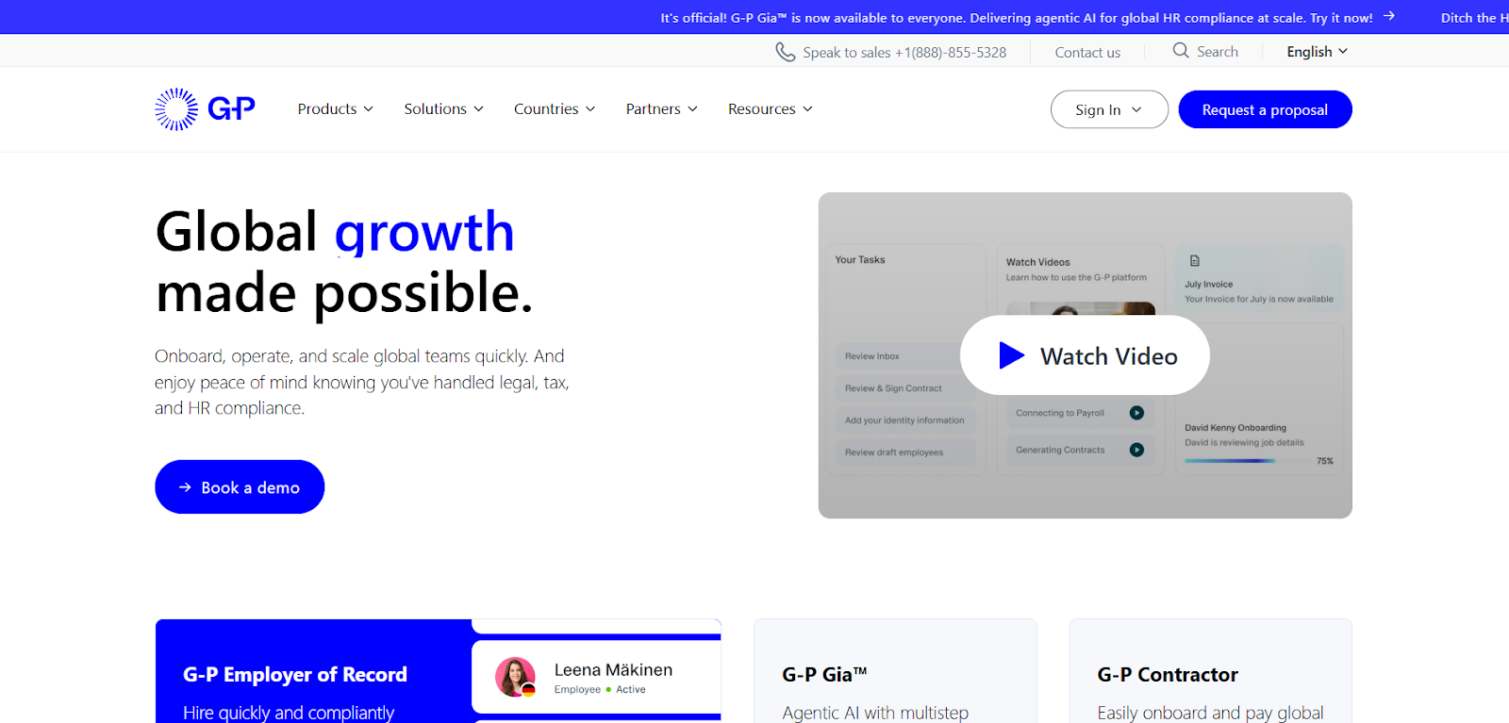Click the July Invoice document icon
This screenshot has height=723, width=1509.
click(1195, 261)
